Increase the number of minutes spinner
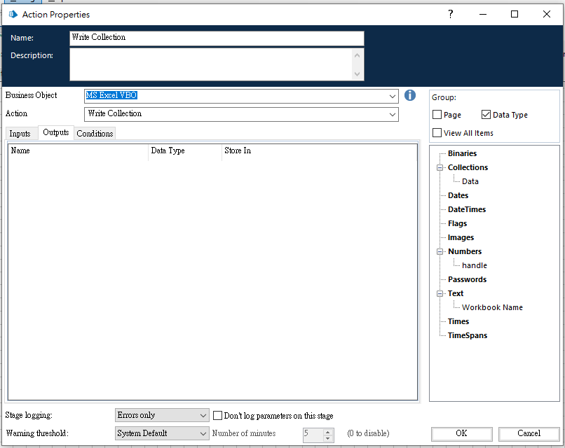This screenshot has height=448, width=565. [x=327, y=432]
